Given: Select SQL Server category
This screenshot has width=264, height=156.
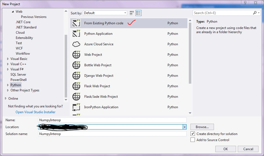Looking at the screenshot, I should 18,75.
